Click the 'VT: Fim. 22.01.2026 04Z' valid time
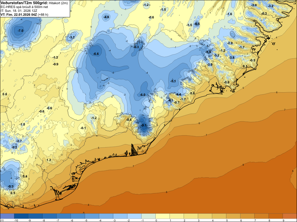This screenshot has height=222, width=297. (x=19, y=15)
